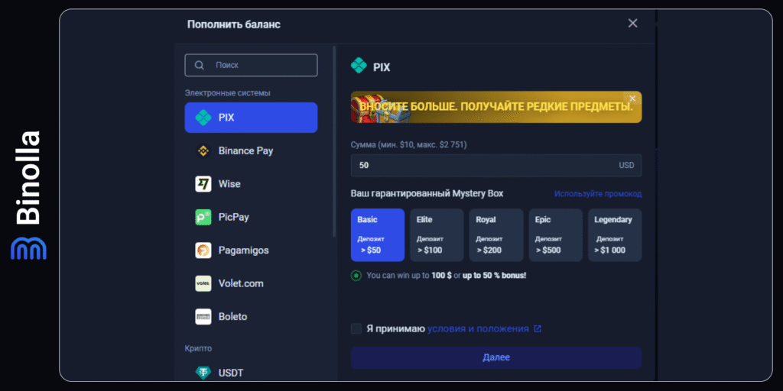Choose the Binance Pay icon

click(x=203, y=151)
